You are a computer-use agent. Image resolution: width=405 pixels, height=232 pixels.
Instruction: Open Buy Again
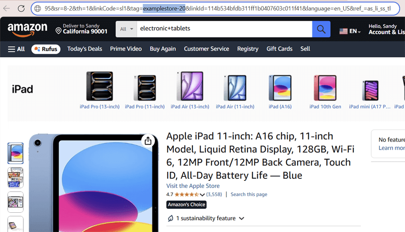pos(163,49)
